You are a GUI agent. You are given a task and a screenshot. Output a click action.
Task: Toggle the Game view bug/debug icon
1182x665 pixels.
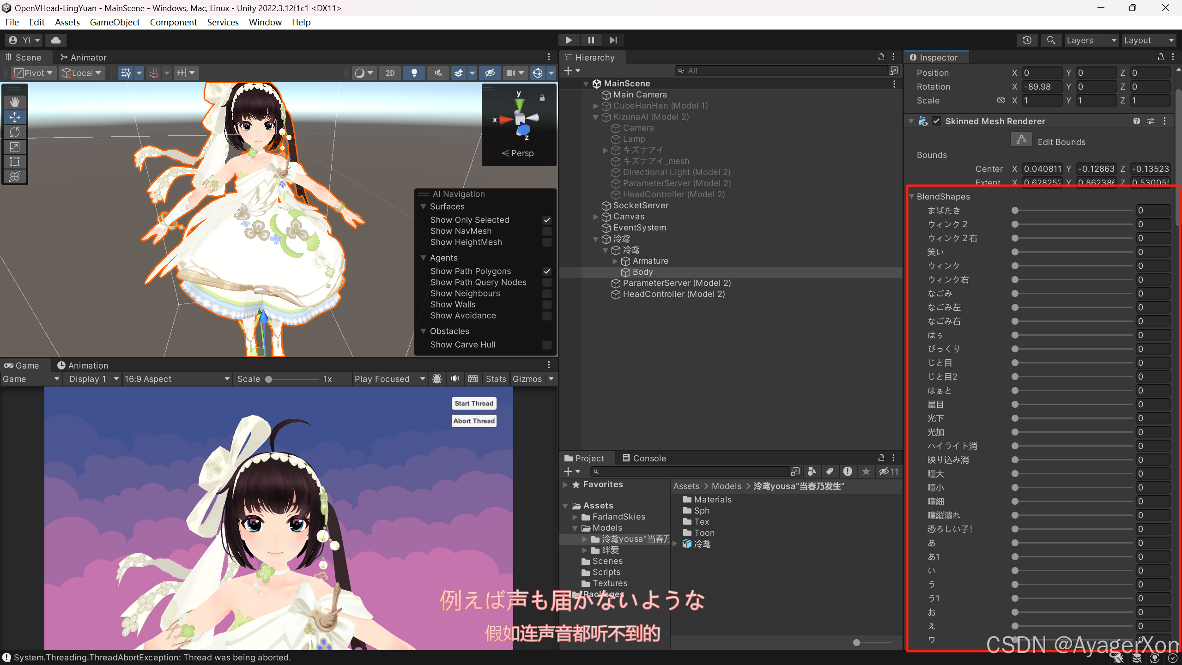click(437, 379)
